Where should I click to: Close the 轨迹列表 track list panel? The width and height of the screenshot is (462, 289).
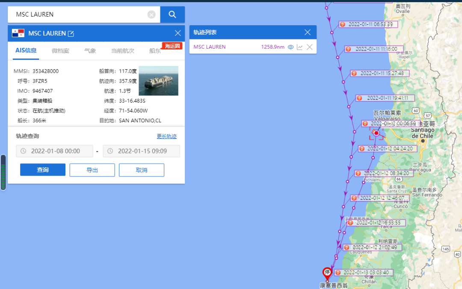(x=307, y=32)
